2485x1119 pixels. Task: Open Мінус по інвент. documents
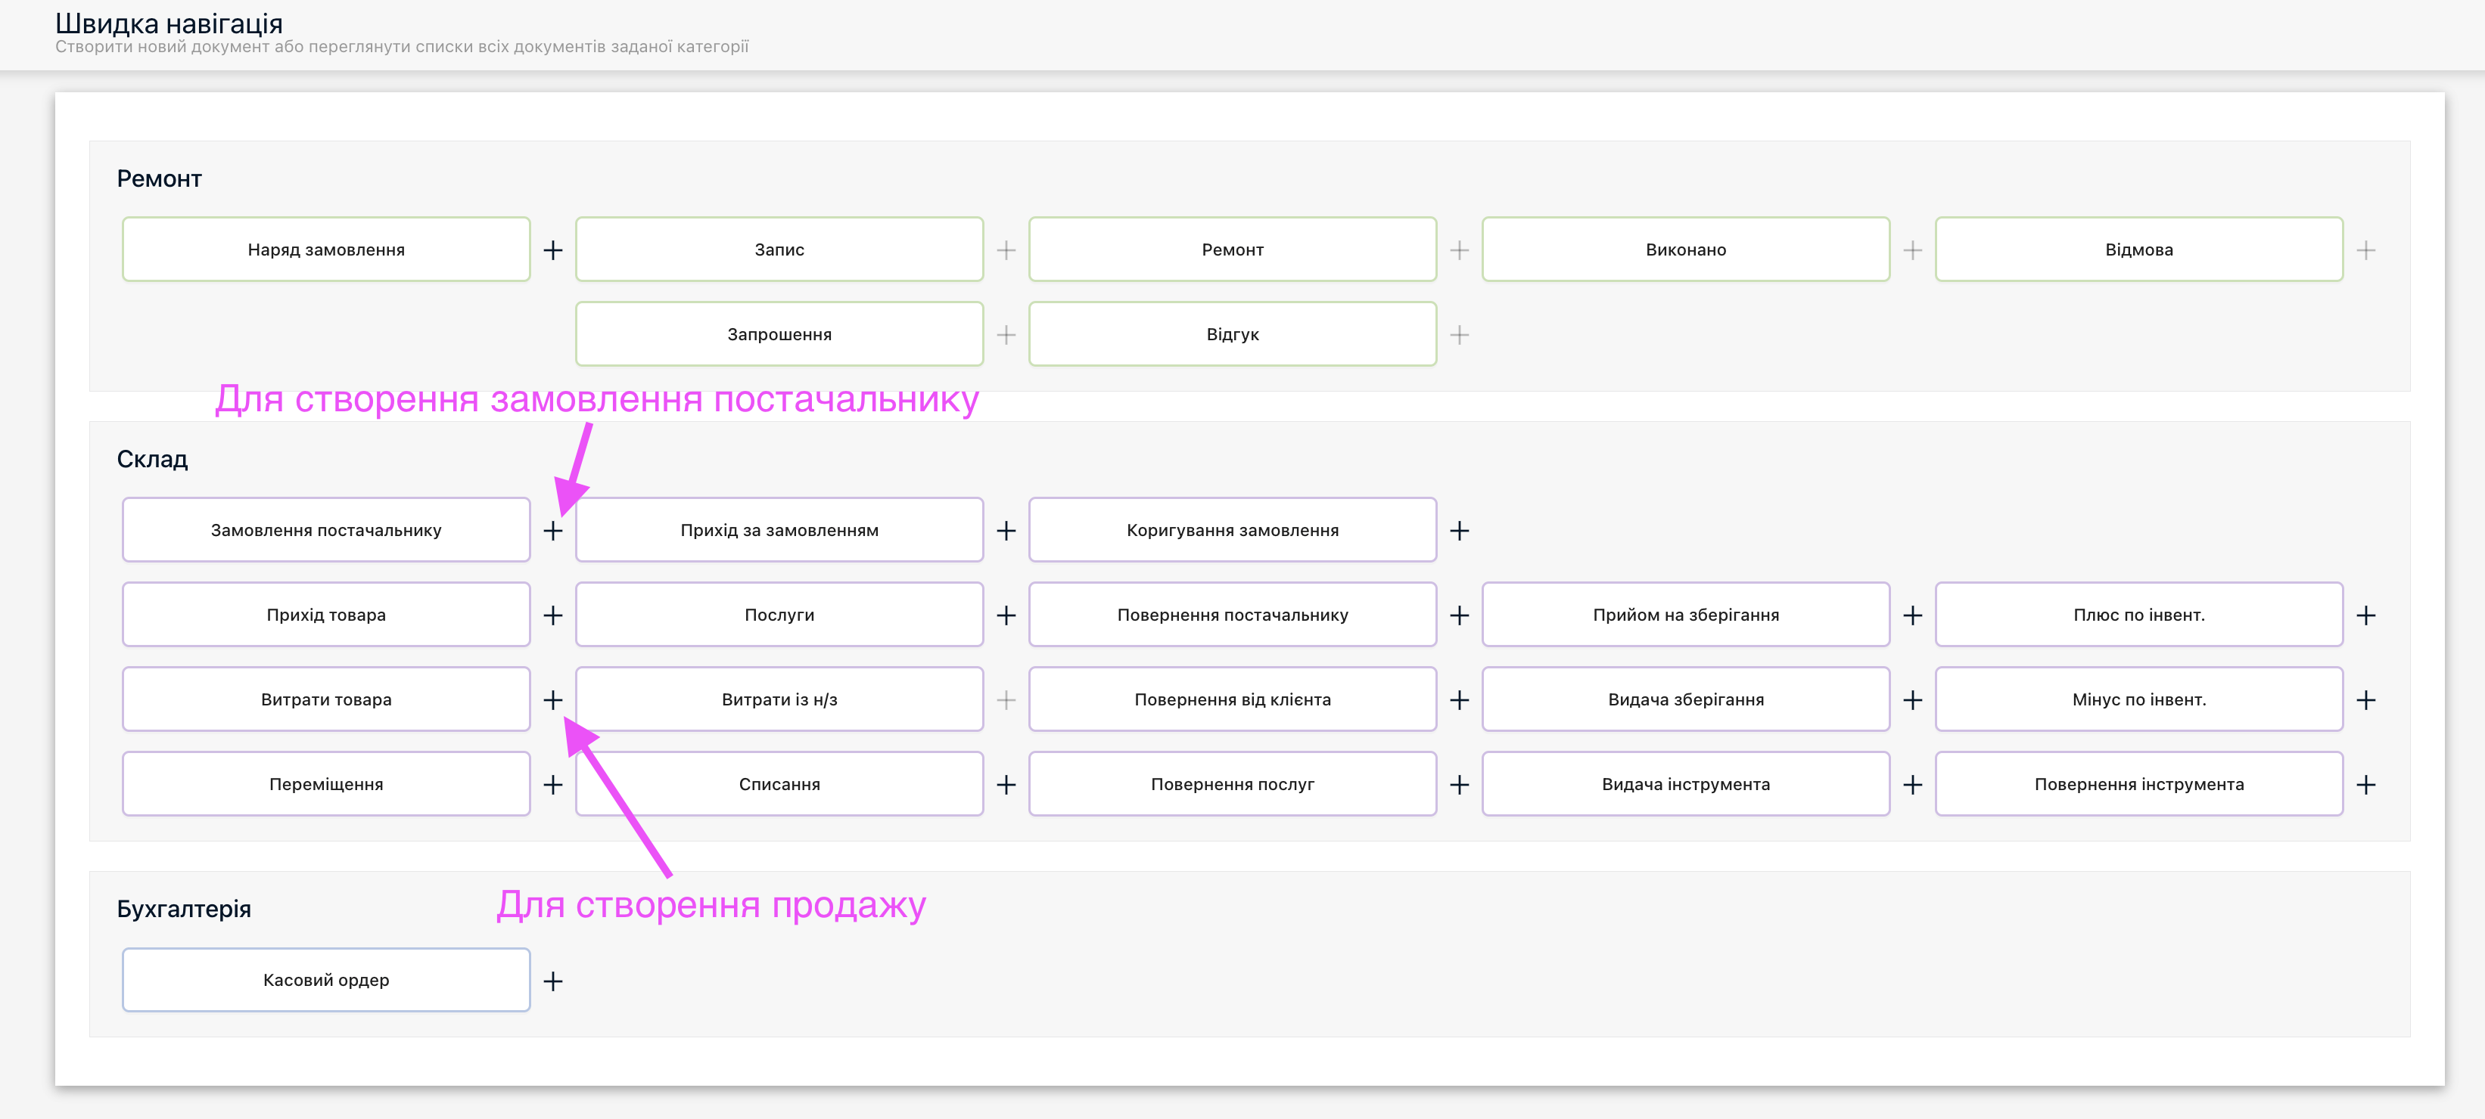click(x=2138, y=699)
